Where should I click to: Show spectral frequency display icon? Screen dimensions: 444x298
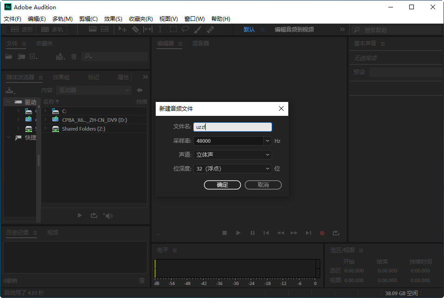(93, 29)
